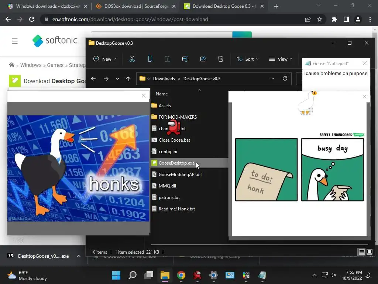The height and width of the screenshot is (284, 378).
Task: Open Windows Start menu
Action: pos(116,275)
